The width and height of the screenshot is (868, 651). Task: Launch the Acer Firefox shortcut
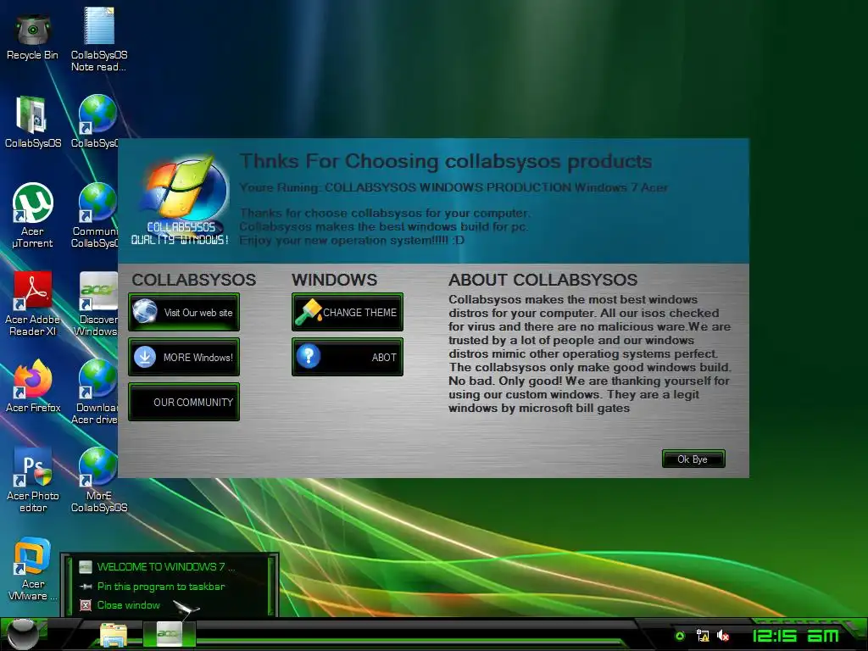coord(33,386)
